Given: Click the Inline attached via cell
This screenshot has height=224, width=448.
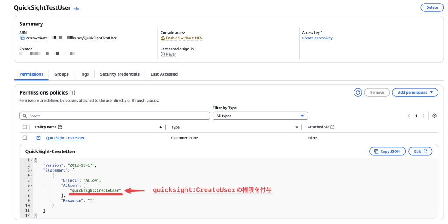Looking at the screenshot, I should point(312,138).
